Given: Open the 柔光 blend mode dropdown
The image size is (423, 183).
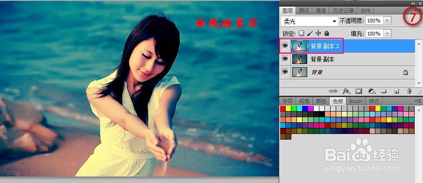Looking at the screenshot, I should pyautogui.click(x=310, y=21).
